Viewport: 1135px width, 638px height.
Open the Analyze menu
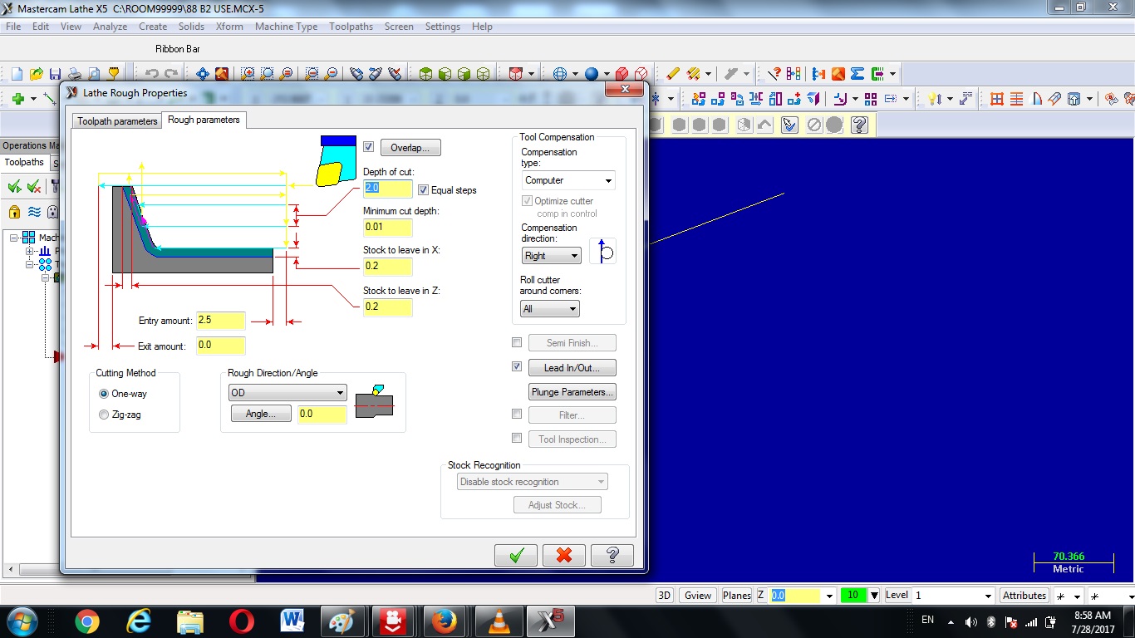[110, 27]
